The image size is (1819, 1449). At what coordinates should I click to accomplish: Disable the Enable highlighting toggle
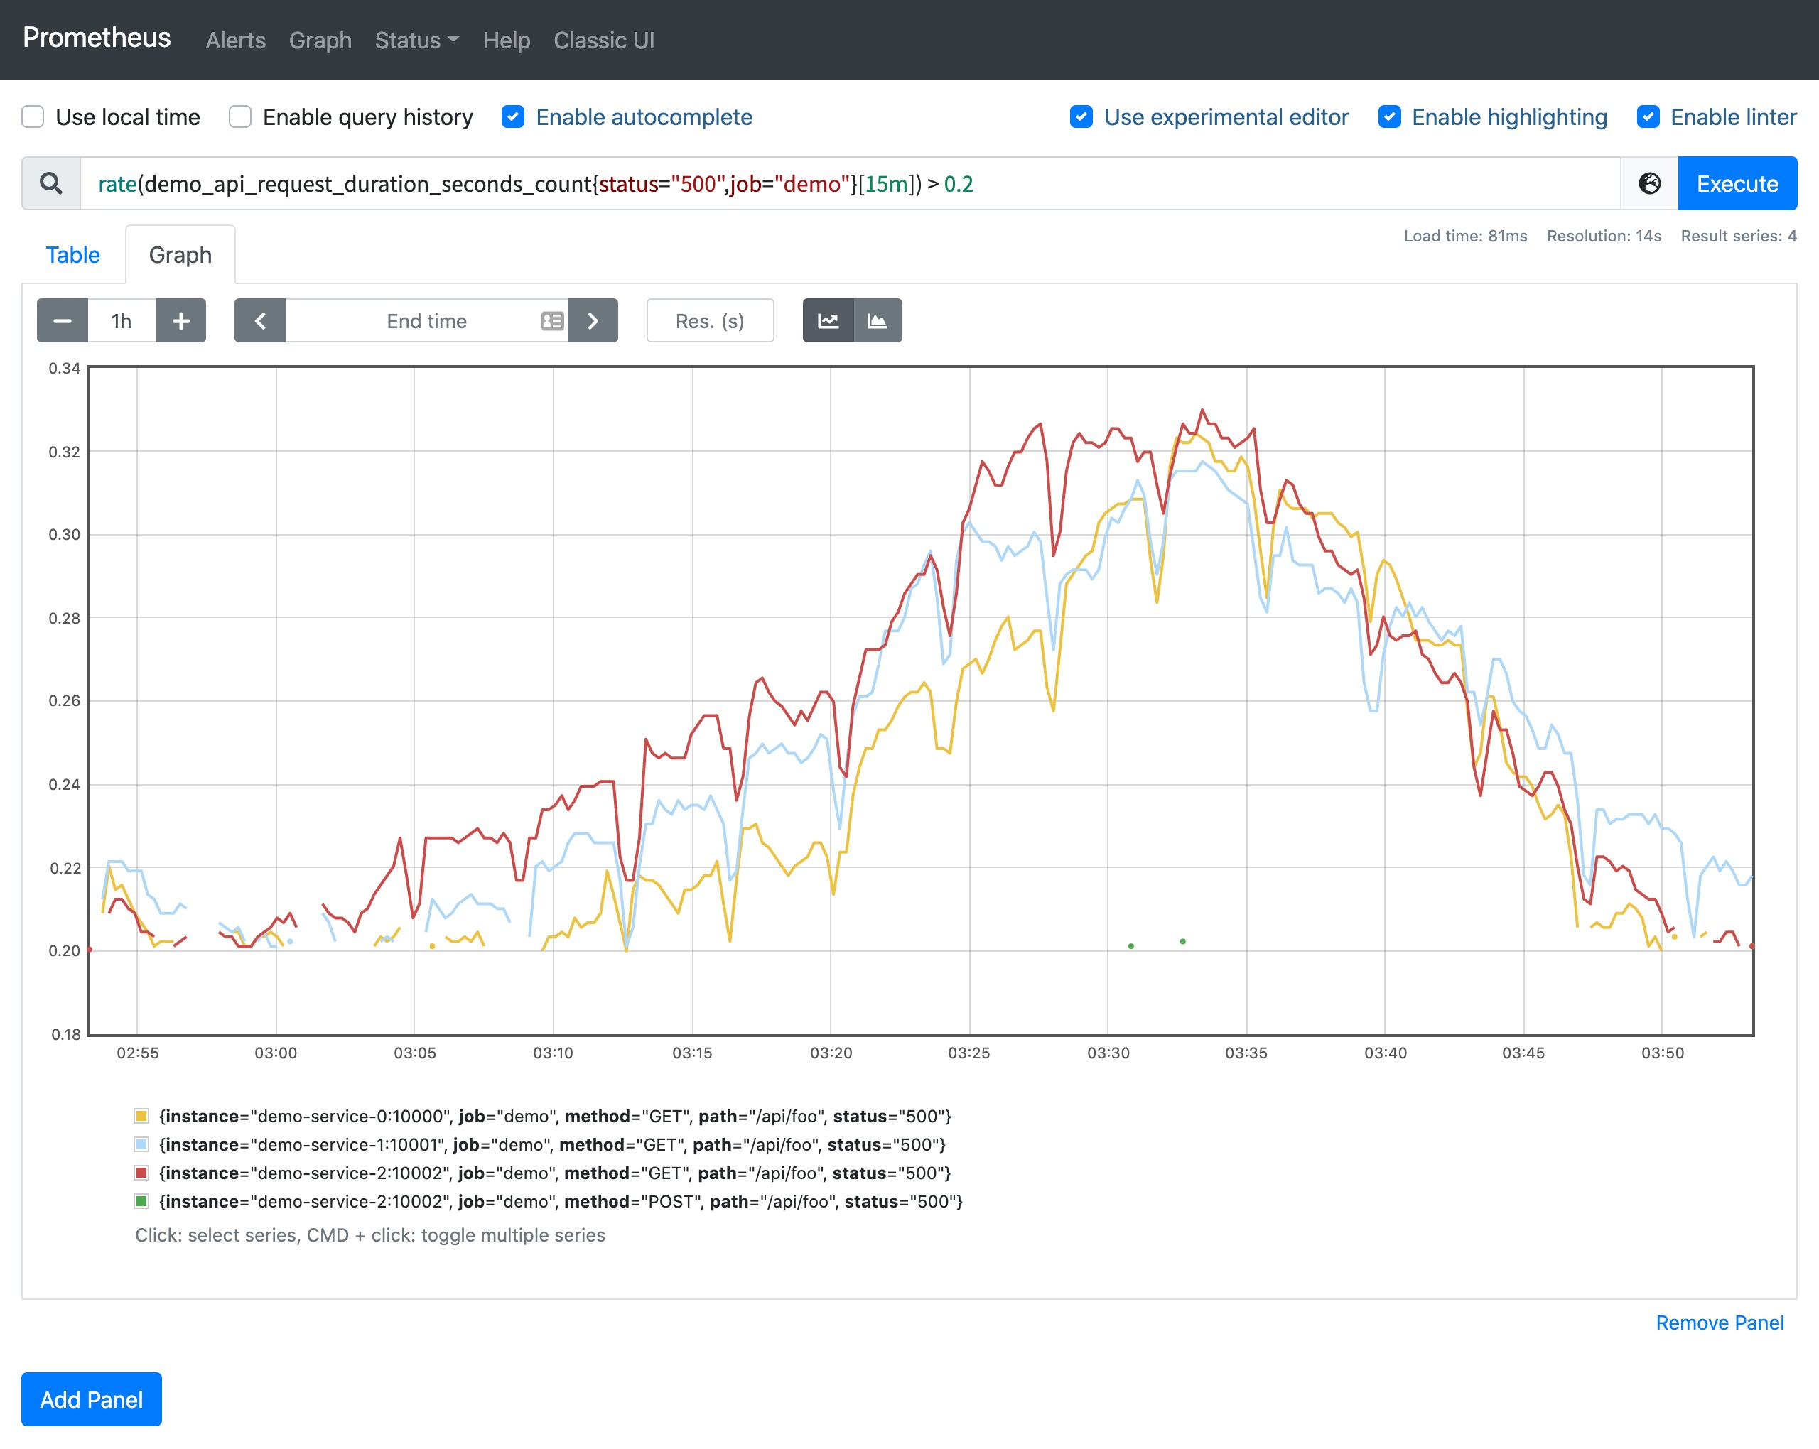[x=1390, y=116]
